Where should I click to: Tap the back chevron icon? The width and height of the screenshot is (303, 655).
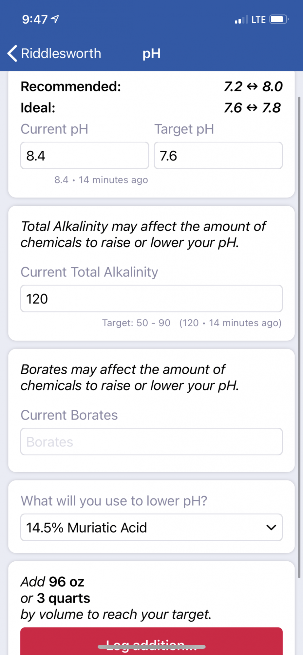12,53
